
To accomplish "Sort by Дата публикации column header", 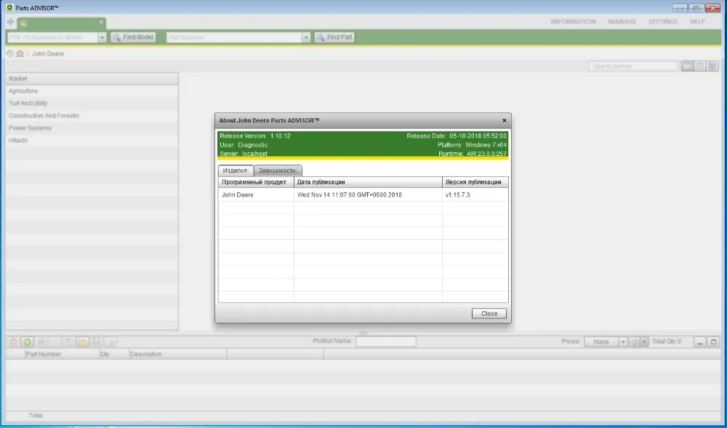I will [368, 182].
